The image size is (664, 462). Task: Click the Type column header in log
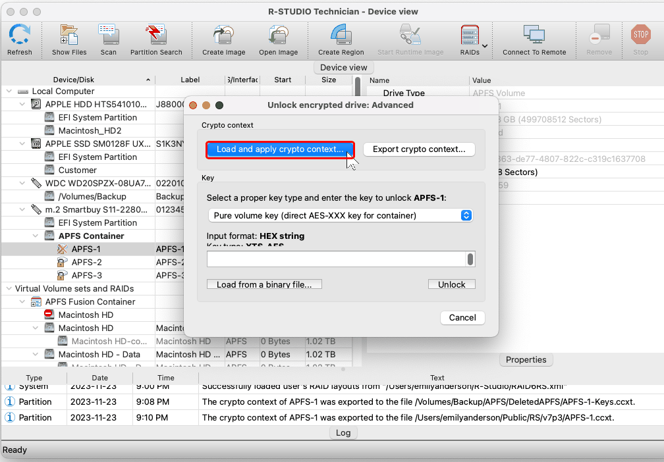coord(34,378)
